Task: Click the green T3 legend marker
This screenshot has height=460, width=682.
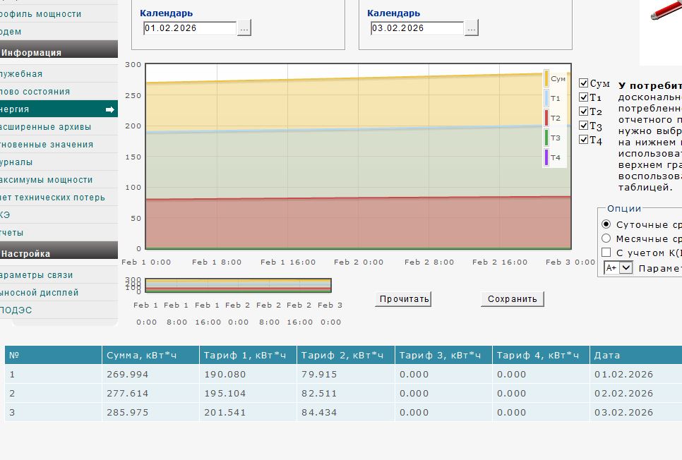Action: click(546, 138)
